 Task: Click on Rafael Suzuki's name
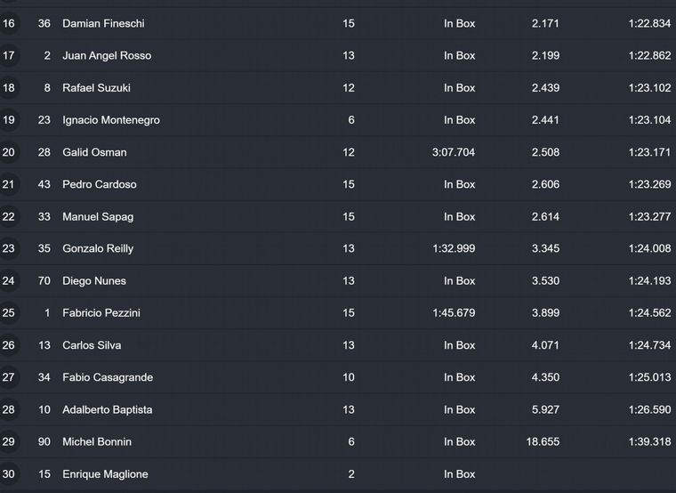[x=96, y=88]
